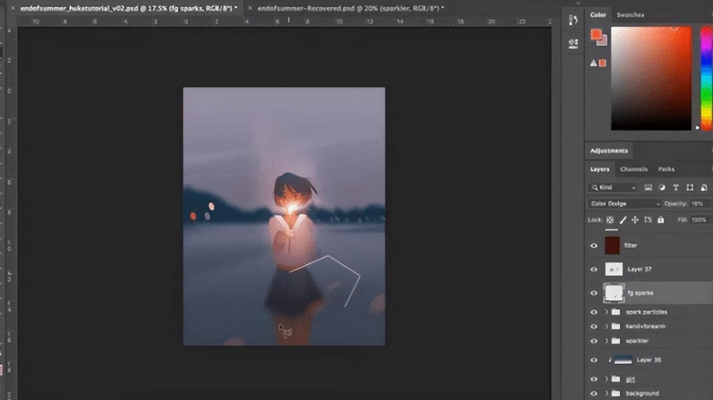The image size is (713, 400).
Task: Open the History panel icon
Action: pyautogui.click(x=573, y=20)
